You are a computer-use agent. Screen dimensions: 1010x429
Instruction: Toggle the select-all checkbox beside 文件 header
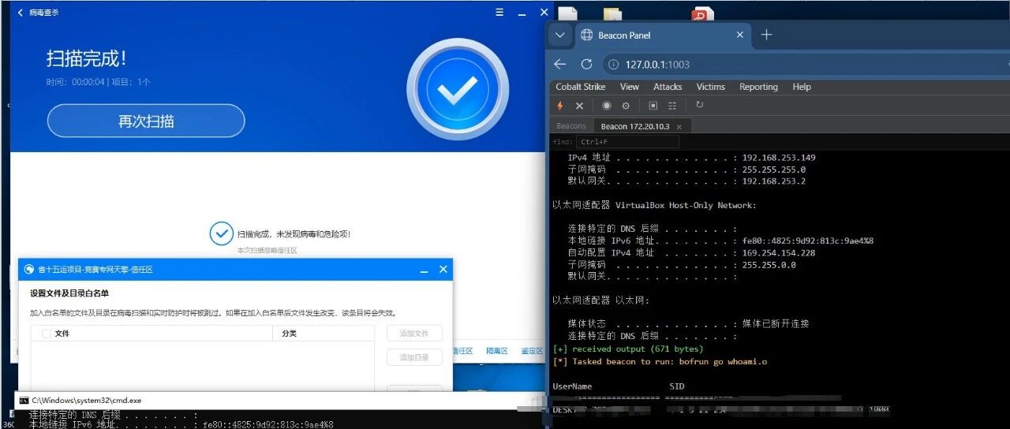pyautogui.click(x=46, y=334)
